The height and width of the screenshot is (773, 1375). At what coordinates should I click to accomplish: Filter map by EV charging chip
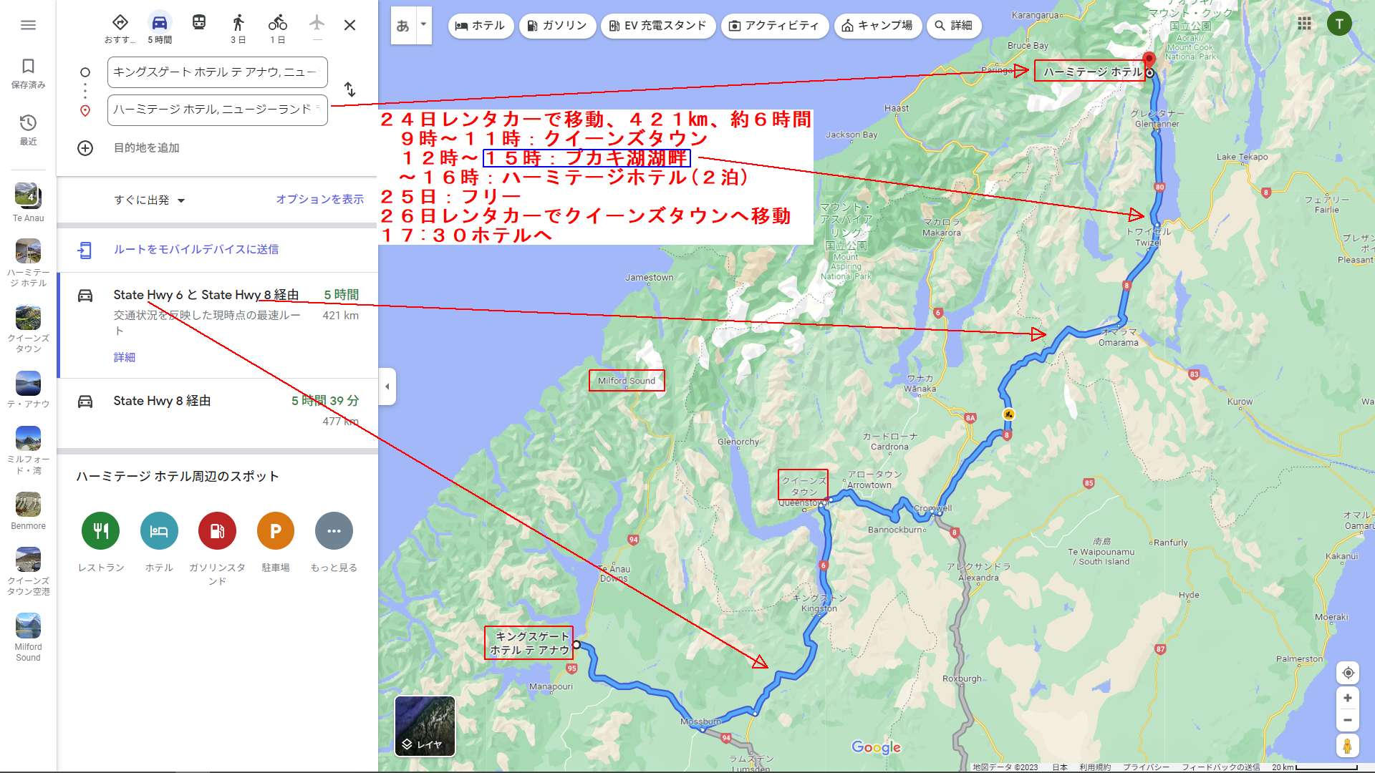(x=657, y=26)
